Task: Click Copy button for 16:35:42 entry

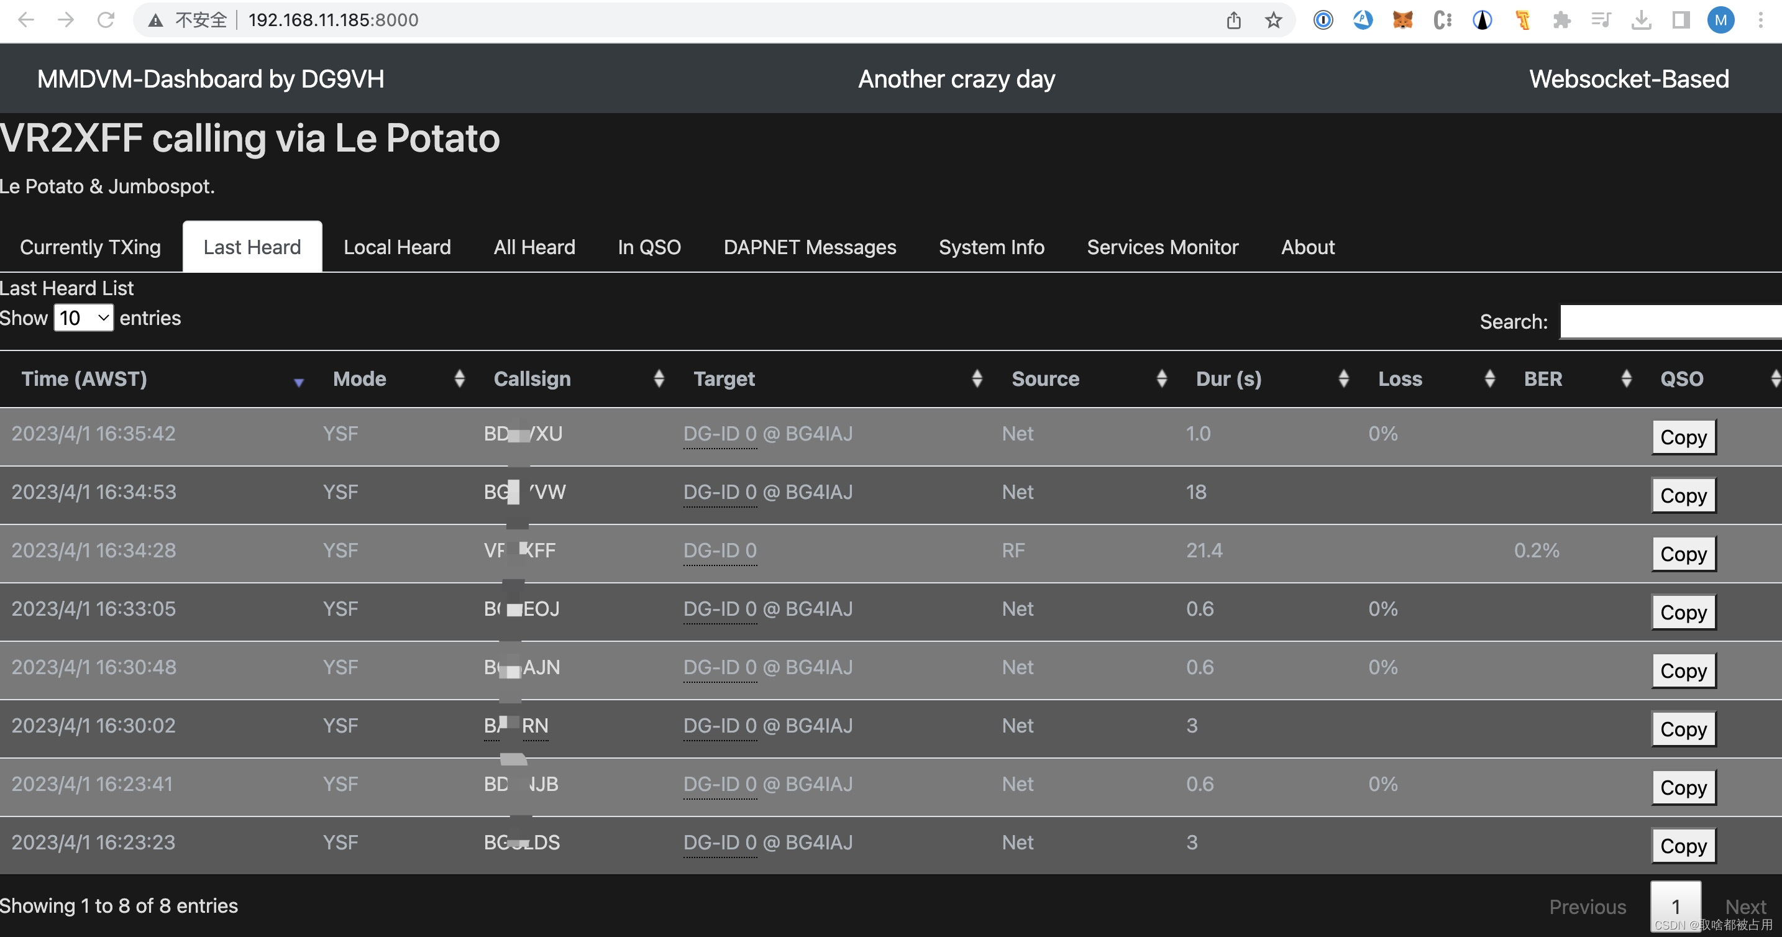Action: click(1683, 437)
